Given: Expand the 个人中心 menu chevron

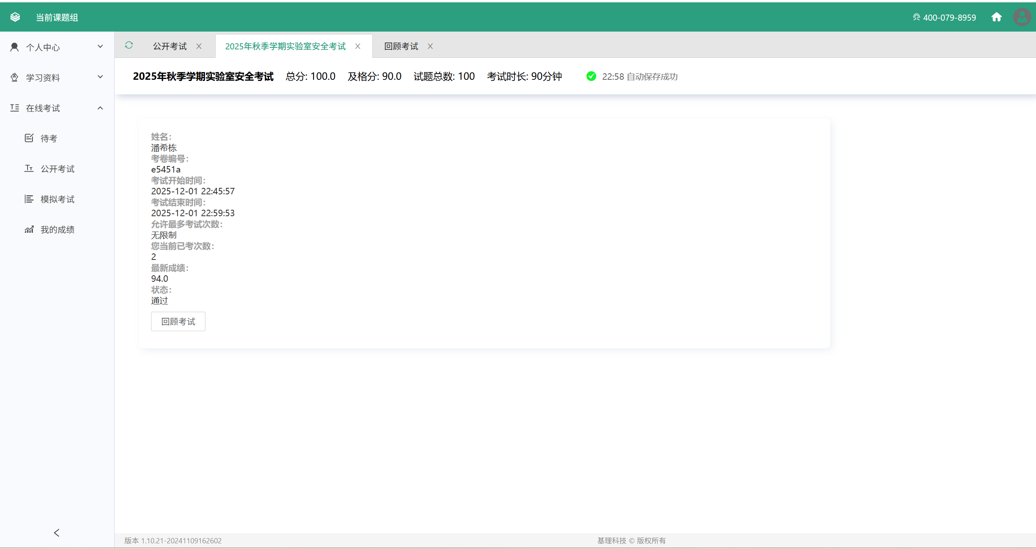Looking at the screenshot, I should tap(100, 47).
